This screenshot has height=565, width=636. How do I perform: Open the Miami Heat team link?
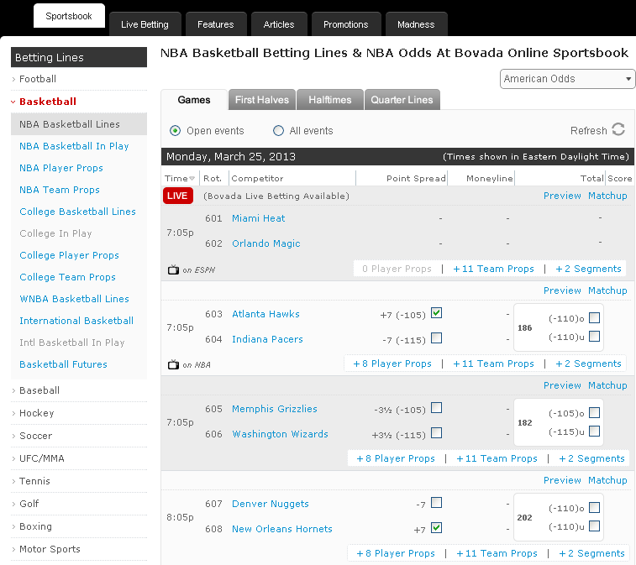pyautogui.click(x=258, y=218)
